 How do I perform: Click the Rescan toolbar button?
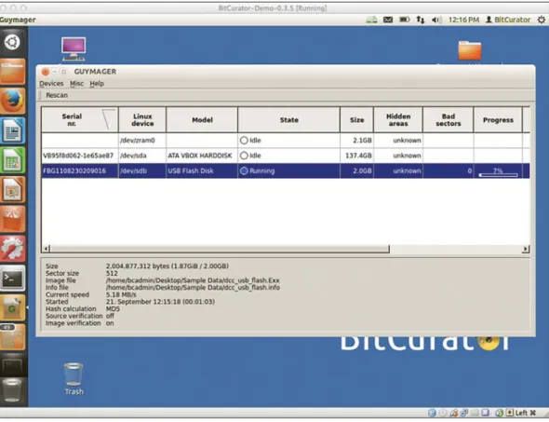pos(57,95)
